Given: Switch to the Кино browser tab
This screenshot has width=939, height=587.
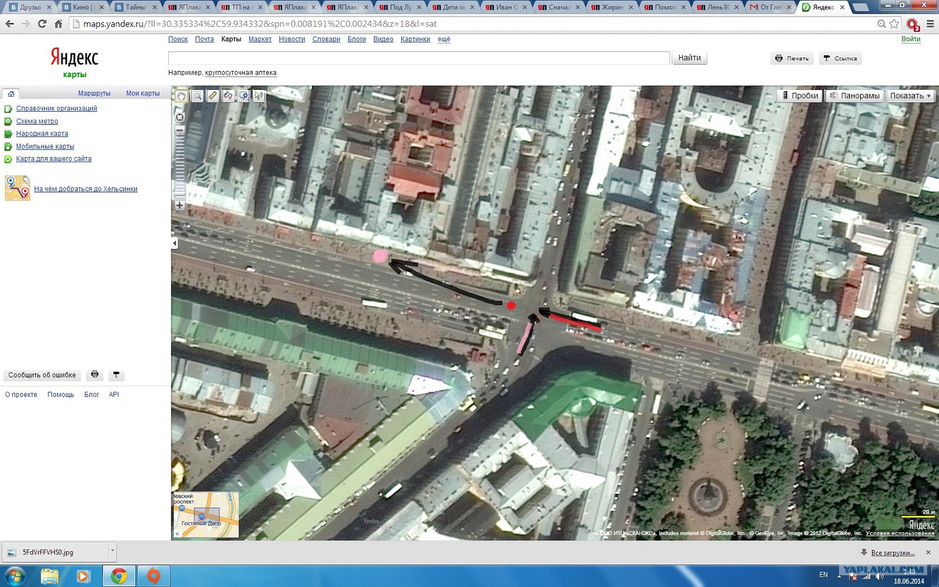Looking at the screenshot, I should tap(83, 7).
